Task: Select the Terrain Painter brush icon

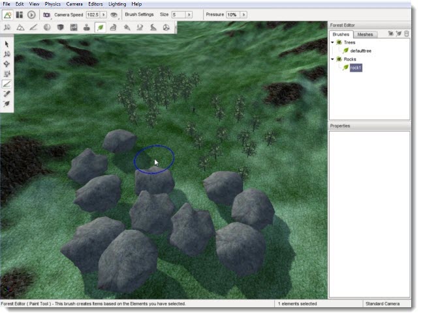Action: pyautogui.click(x=33, y=27)
